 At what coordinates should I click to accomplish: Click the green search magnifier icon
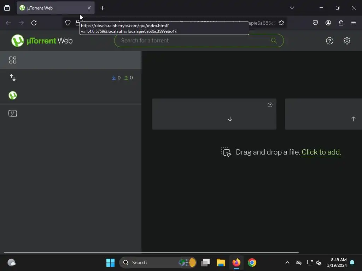pyautogui.click(x=274, y=41)
